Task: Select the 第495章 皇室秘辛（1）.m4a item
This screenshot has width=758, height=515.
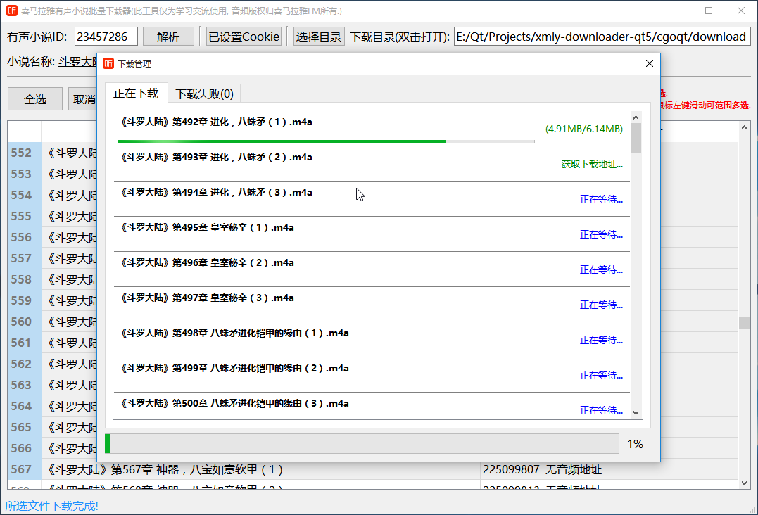Action: pos(372,234)
